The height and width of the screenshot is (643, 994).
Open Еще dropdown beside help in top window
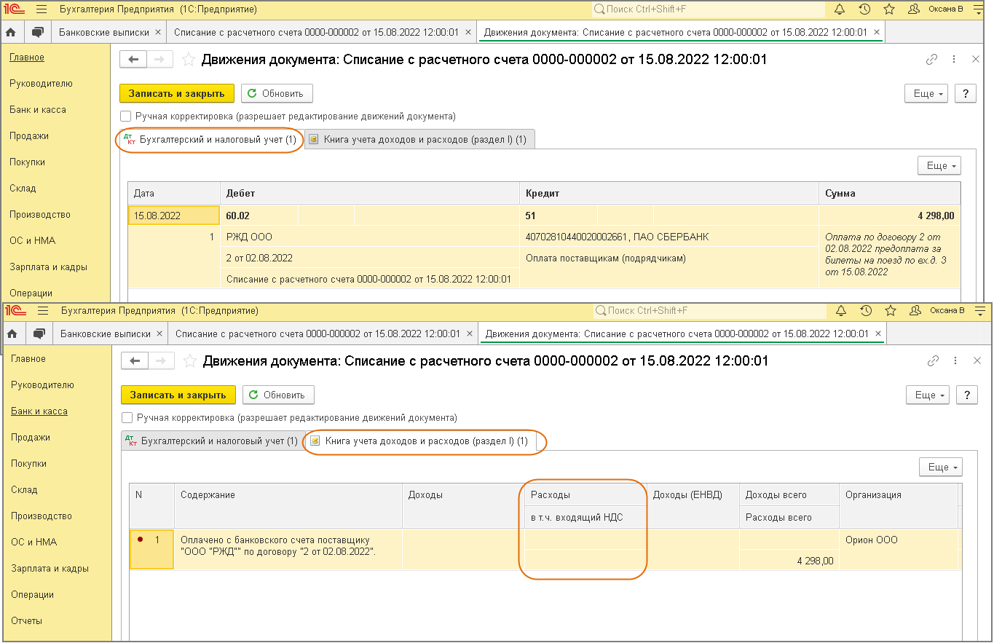click(926, 94)
